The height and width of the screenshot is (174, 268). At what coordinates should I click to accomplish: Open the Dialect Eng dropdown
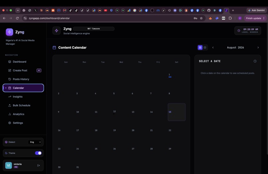click(35, 142)
